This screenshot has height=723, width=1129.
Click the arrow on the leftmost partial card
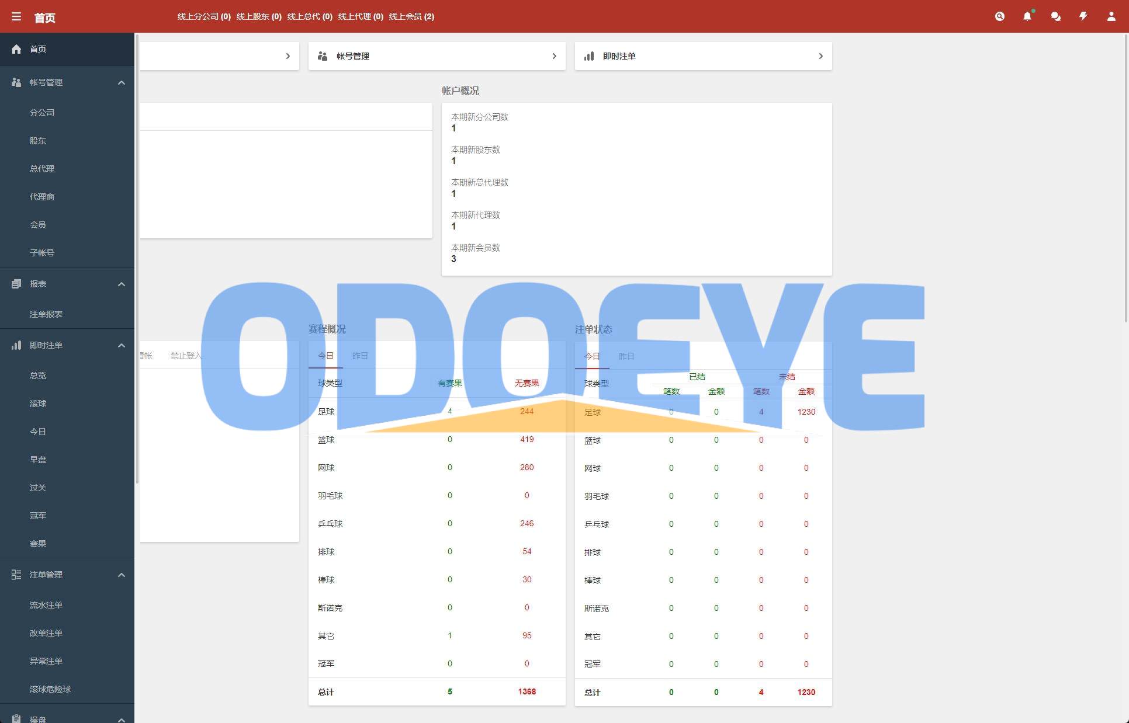click(288, 56)
